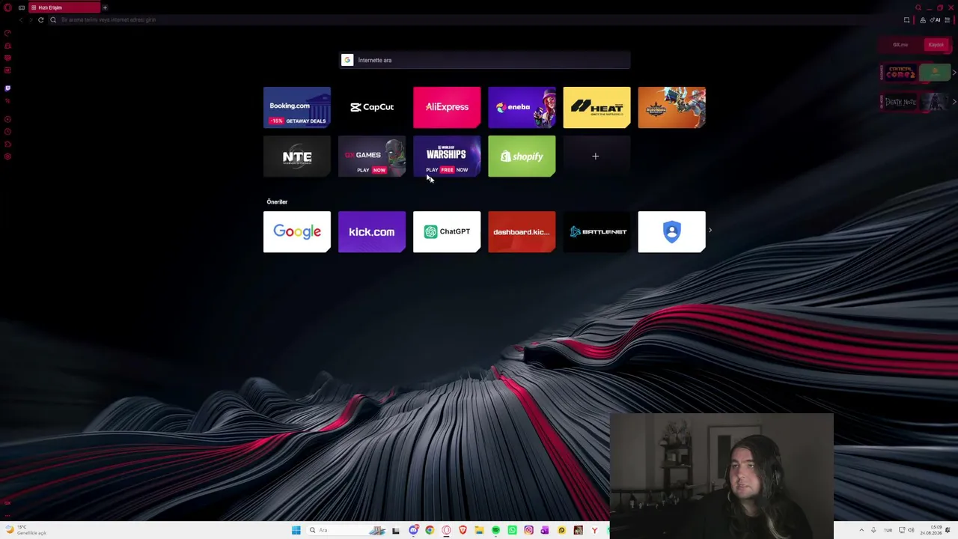Open the Shopify speed dial tile
Image resolution: width=958 pixels, height=539 pixels.
[522, 156]
